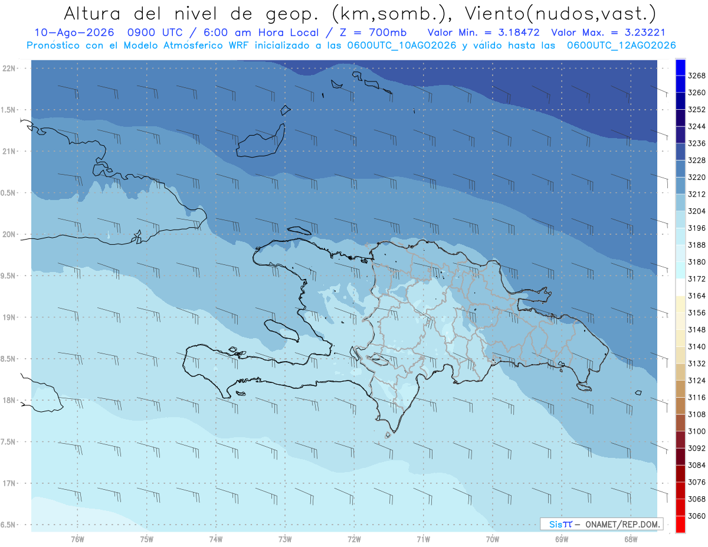708x547 pixels.
Task: Click the 'Valor Min. = 3.18472' text
Action: (x=484, y=32)
